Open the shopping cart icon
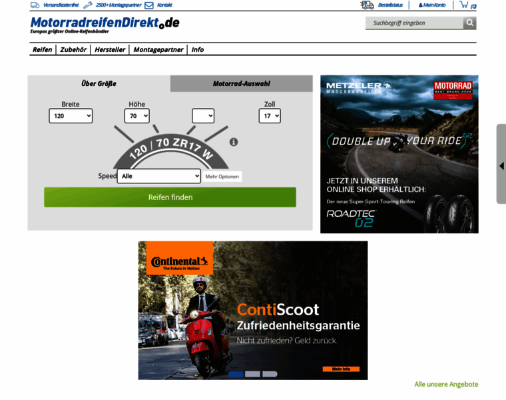This screenshot has height=400, width=506. tap(464, 5)
